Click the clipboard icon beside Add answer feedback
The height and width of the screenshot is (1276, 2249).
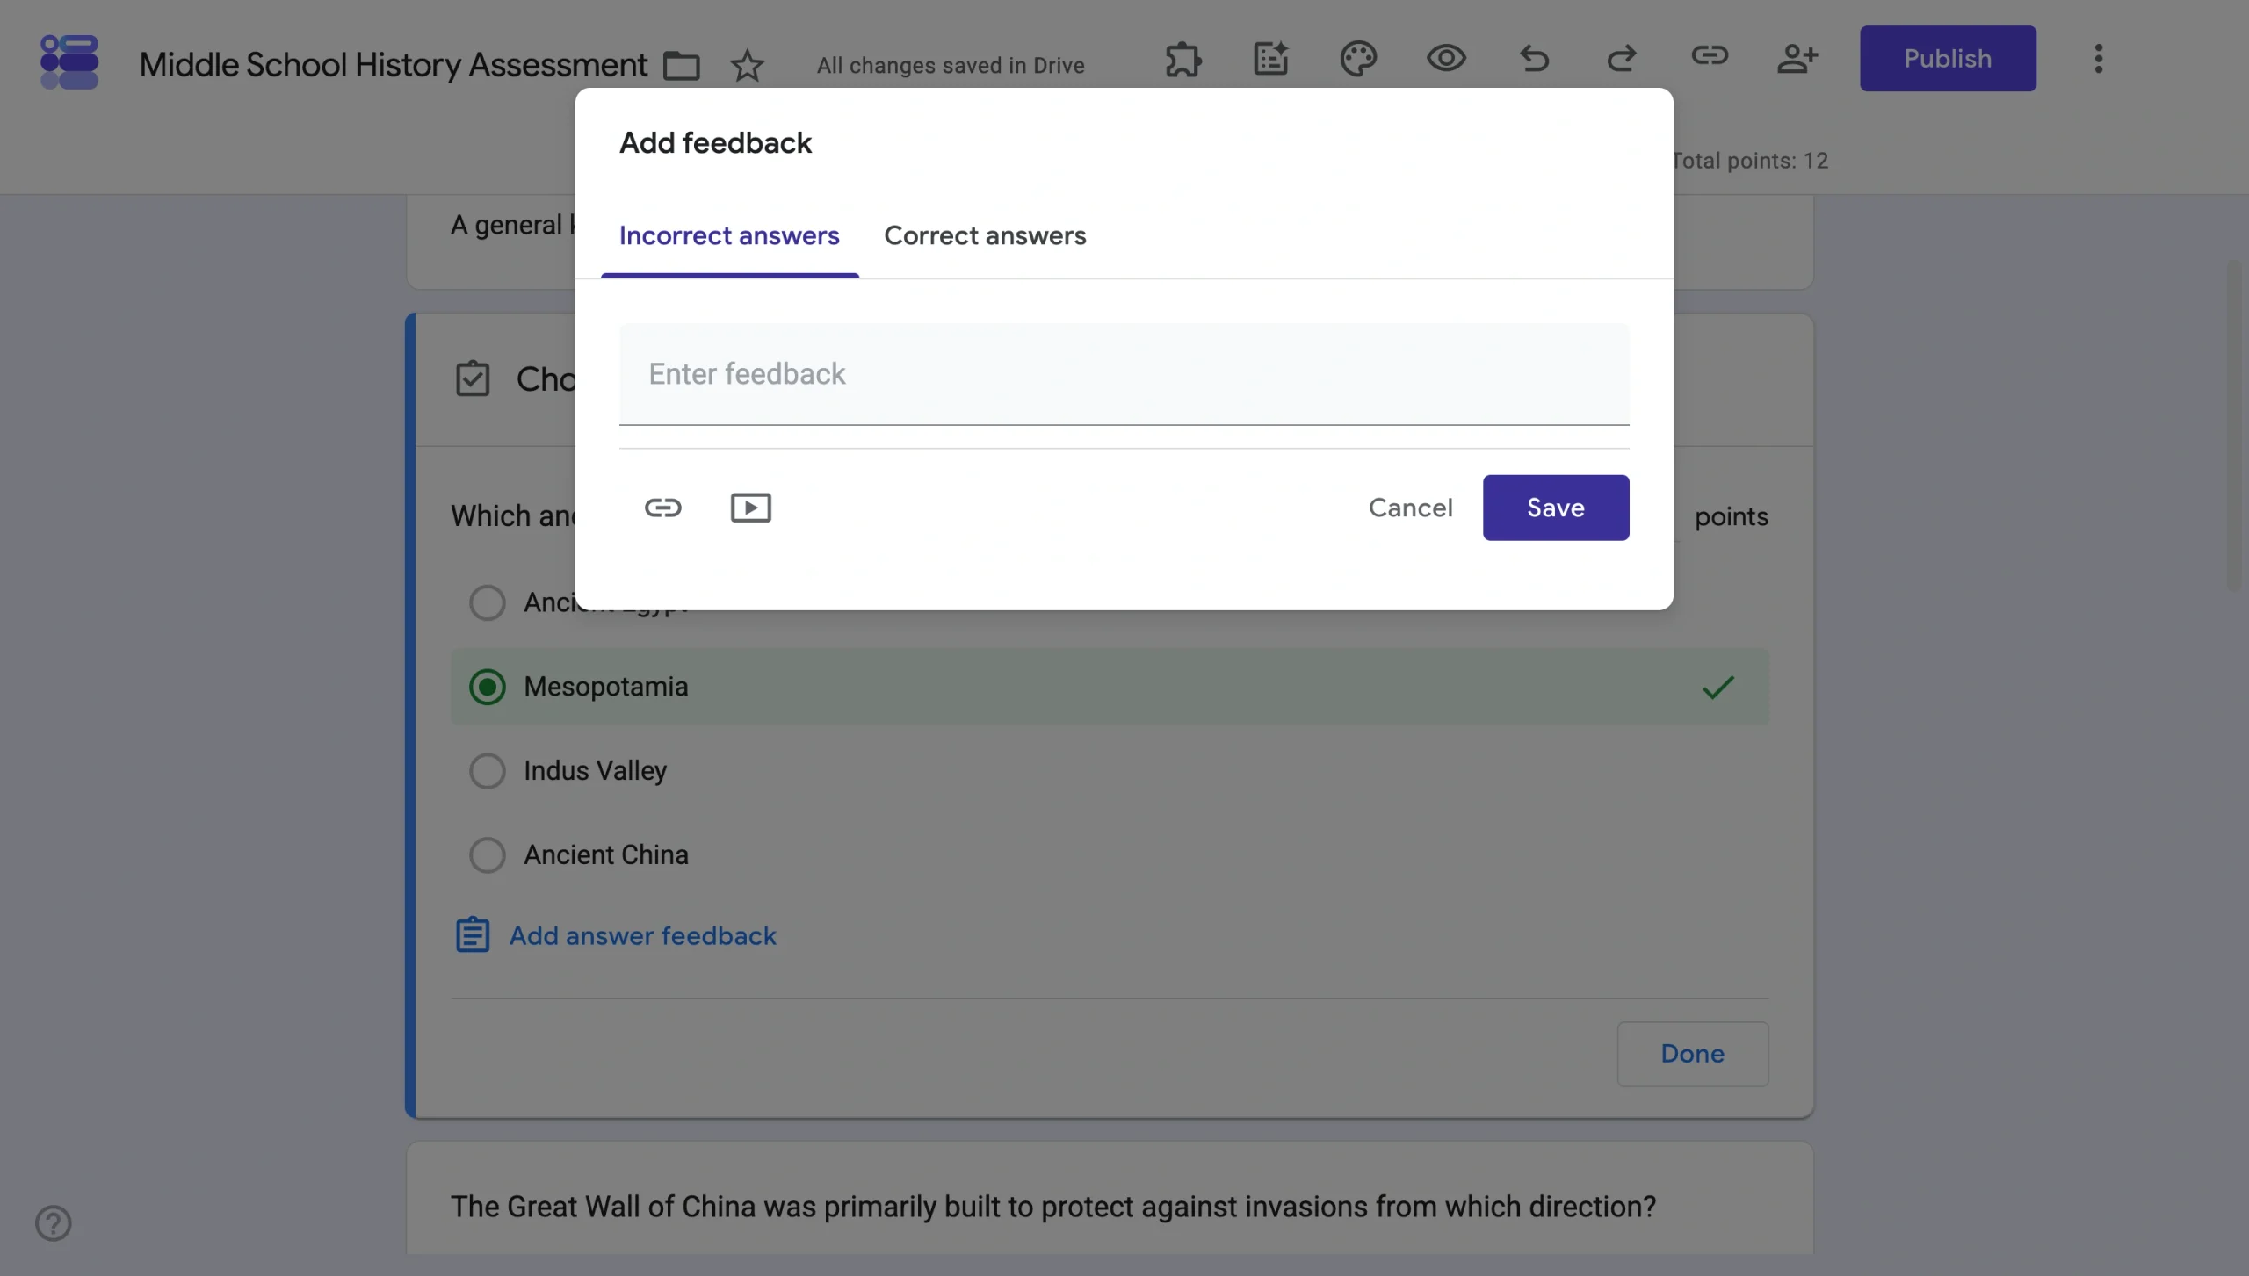(x=473, y=935)
